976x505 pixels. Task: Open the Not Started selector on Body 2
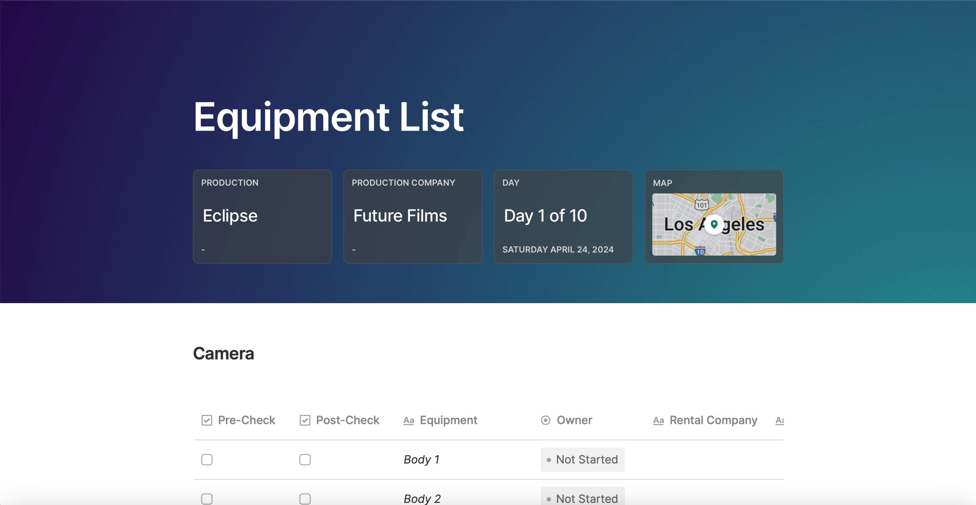(582, 499)
